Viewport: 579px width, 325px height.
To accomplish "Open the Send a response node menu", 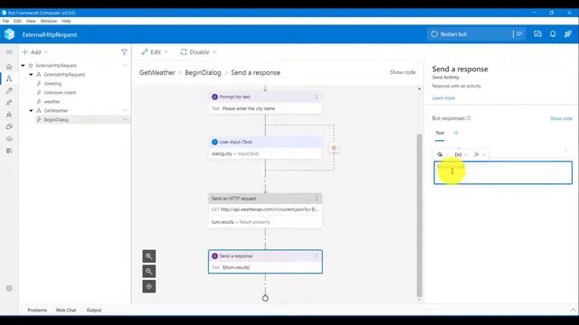I will (x=316, y=256).
